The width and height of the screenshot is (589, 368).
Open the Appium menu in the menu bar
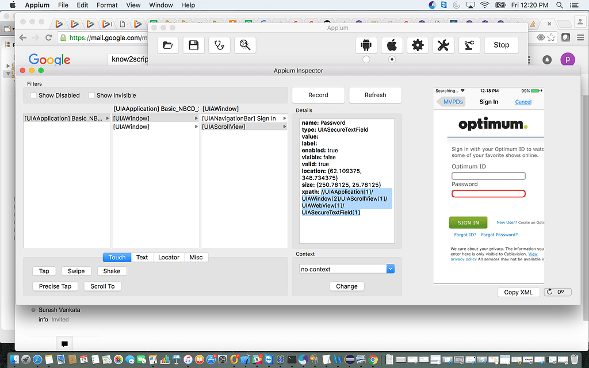click(37, 5)
